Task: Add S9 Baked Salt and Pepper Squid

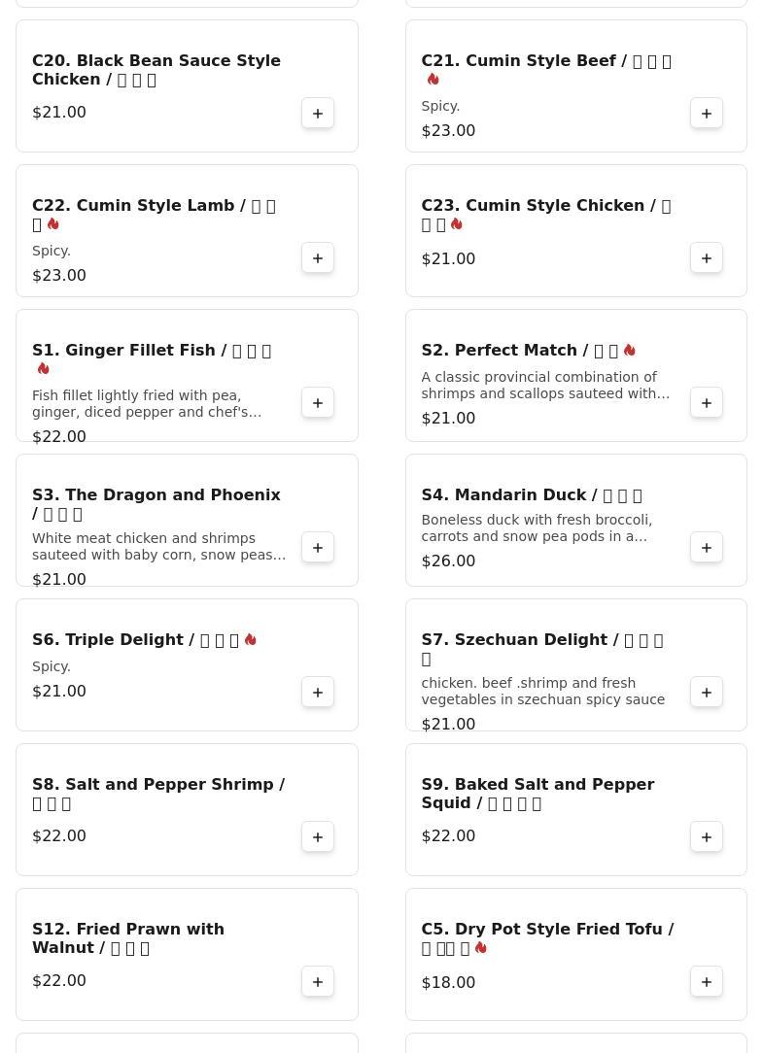Action: point(707,837)
